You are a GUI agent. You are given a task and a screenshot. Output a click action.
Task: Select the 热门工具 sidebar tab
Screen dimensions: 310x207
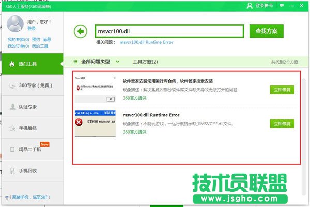point(30,64)
